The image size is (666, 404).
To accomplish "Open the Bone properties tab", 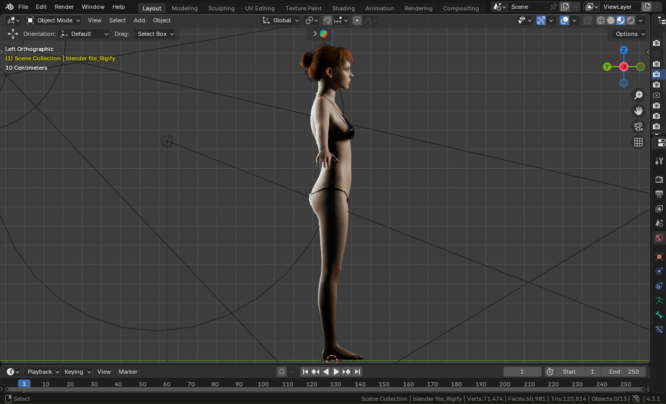I will click(x=659, y=315).
